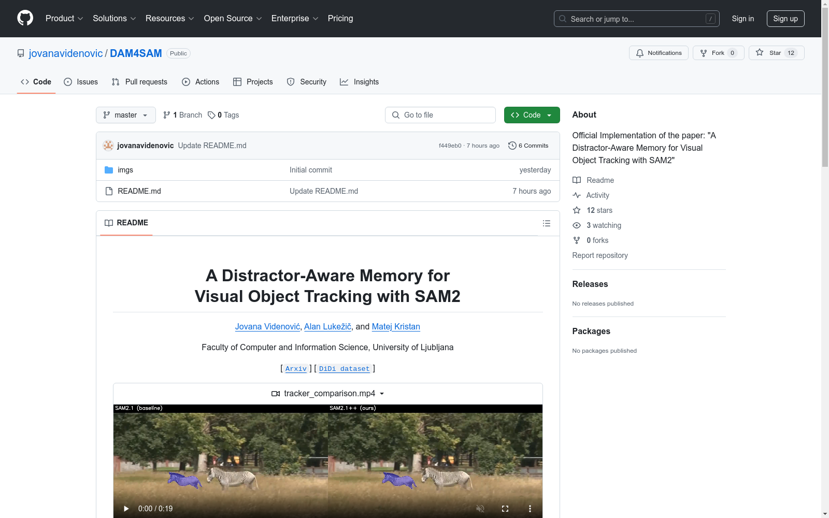Screen dimensions: 829x518
Task: Expand the Solutions menu
Action: pos(115,18)
